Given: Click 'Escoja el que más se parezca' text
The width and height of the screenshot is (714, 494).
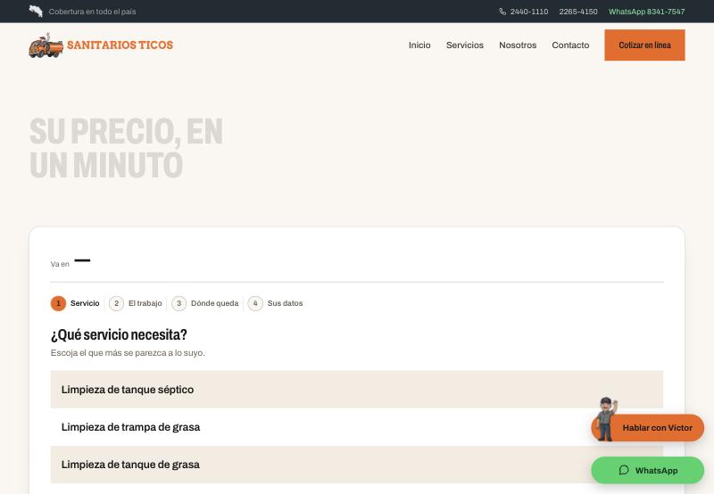Looking at the screenshot, I should [128, 352].
